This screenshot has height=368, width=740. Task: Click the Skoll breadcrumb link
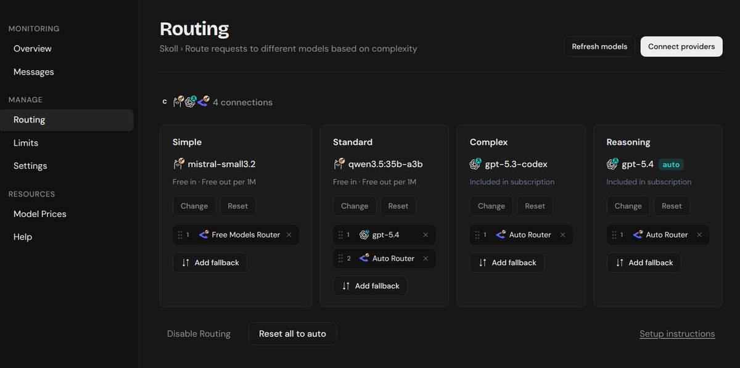(x=170, y=48)
